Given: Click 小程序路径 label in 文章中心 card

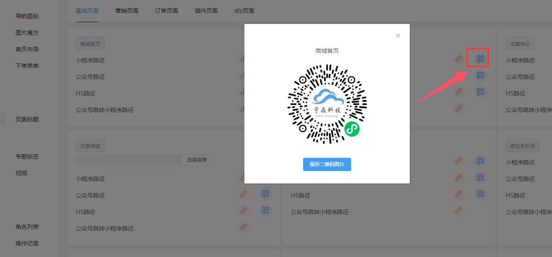Looking at the screenshot, I should click(520, 60).
